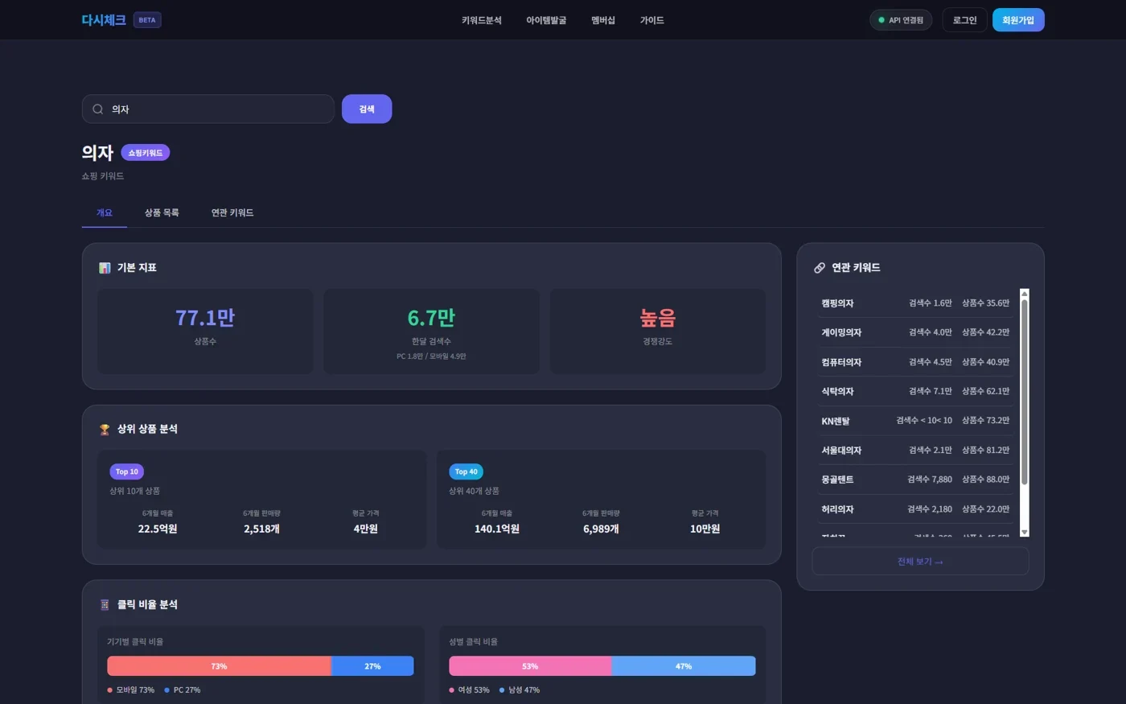Screen dimensions: 1126x704
Task: Click the magnifier icon in search field
Action: (x=97, y=109)
